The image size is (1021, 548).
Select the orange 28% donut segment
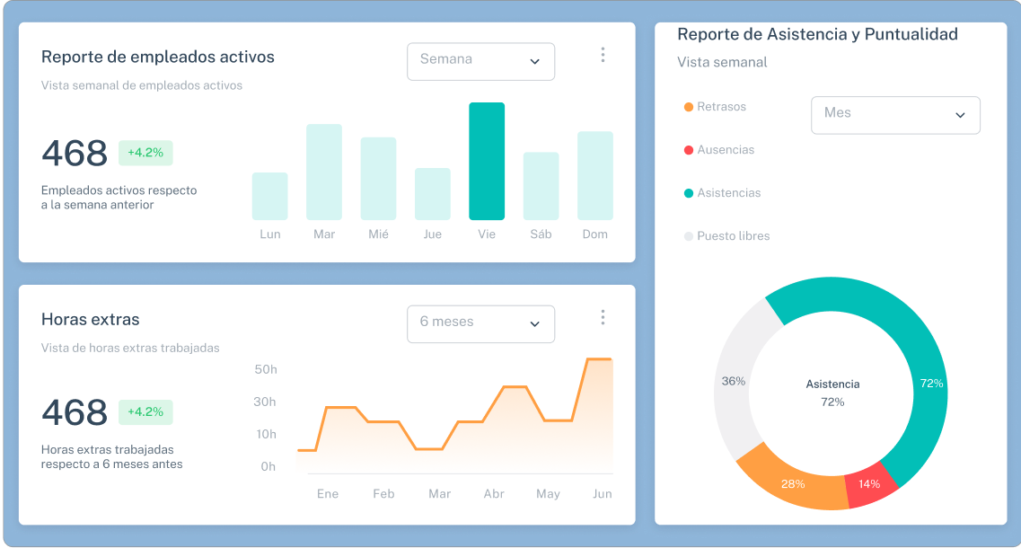tap(790, 481)
